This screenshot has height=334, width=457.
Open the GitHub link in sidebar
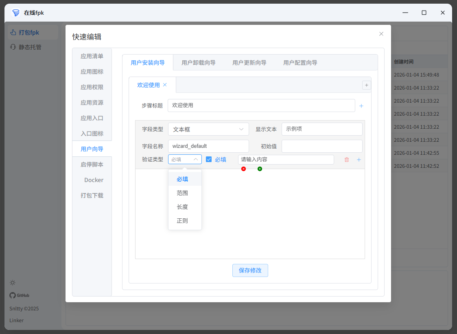point(19,295)
